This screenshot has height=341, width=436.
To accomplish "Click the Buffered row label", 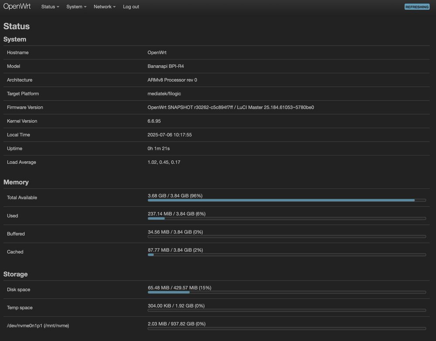I will [x=16, y=234].
